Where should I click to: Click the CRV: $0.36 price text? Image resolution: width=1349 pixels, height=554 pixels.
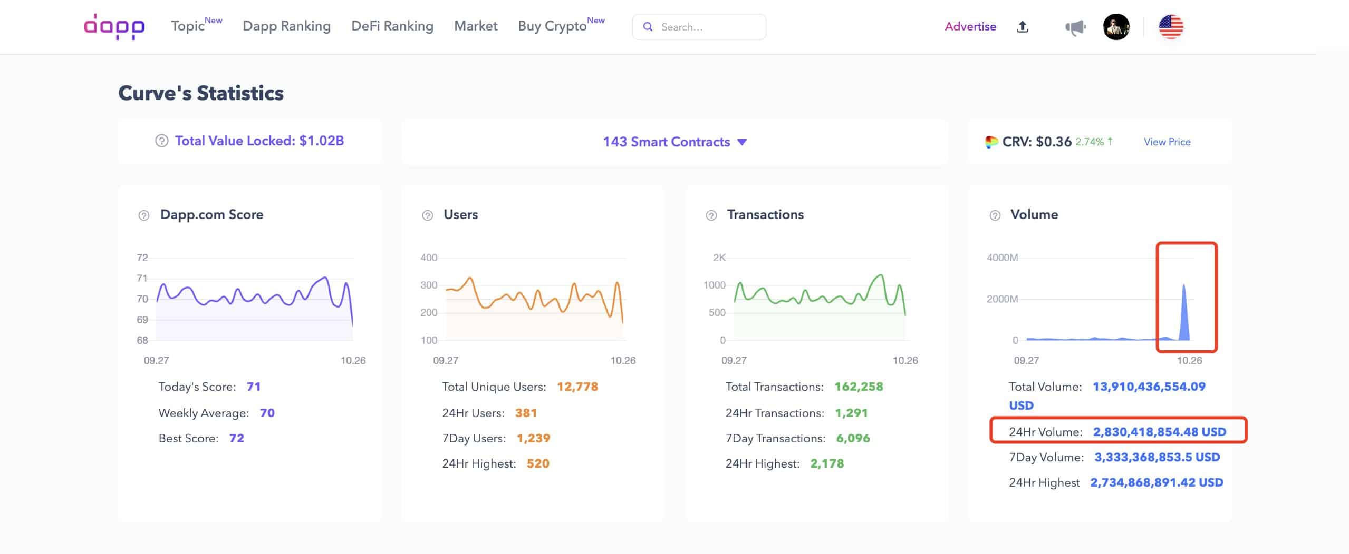point(1037,142)
